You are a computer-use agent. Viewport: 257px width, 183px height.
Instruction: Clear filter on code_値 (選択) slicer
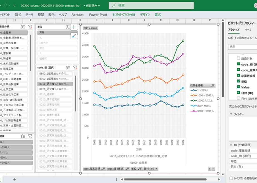point(75,68)
